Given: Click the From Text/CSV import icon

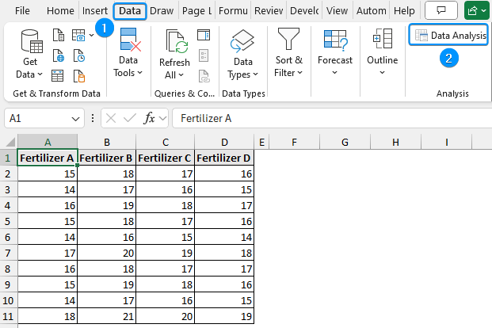Looking at the screenshot, I should [58, 35].
